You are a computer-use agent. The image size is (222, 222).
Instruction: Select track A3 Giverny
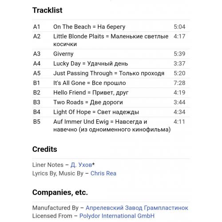coord(111,54)
